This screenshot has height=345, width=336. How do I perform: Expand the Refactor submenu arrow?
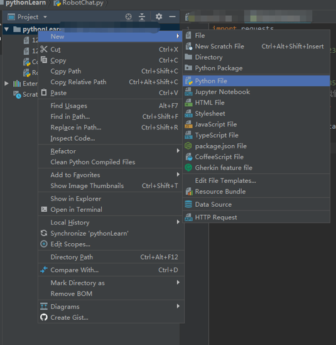click(178, 151)
